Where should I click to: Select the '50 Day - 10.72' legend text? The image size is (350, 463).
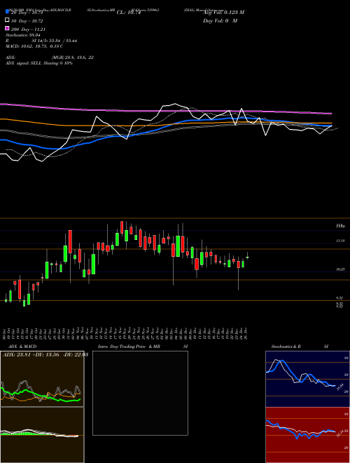click(x=27, y=21)
